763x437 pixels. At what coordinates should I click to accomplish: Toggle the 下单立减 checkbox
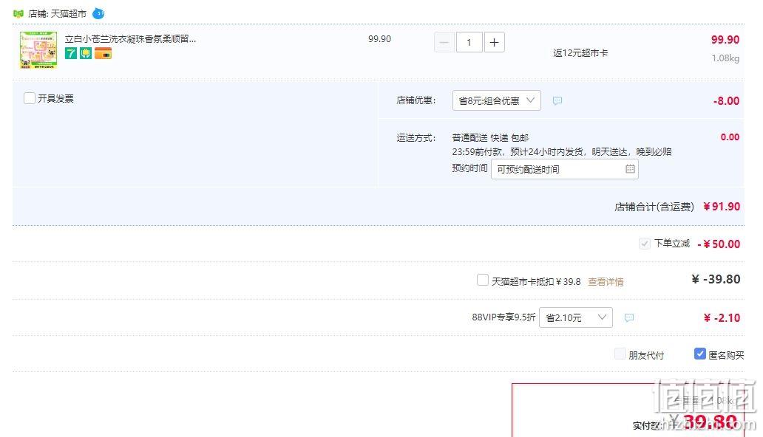pyautogui.click(x=645, y=244)
